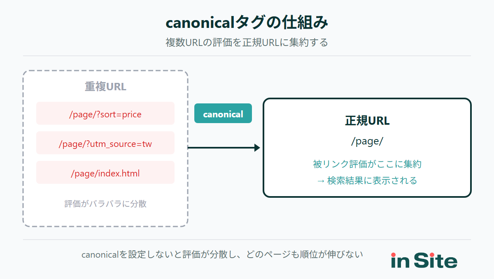Open the /page/ canonical link
Screen dimensions: 494x279
tap(366, 141)
